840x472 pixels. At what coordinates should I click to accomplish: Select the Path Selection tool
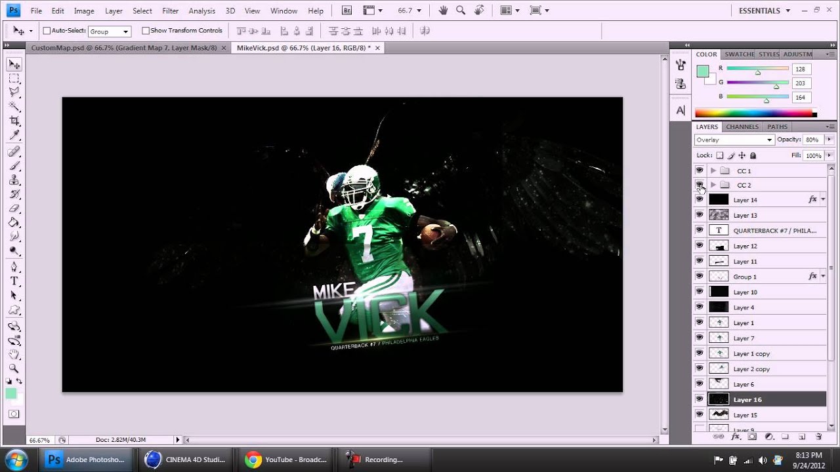point(14,295)
